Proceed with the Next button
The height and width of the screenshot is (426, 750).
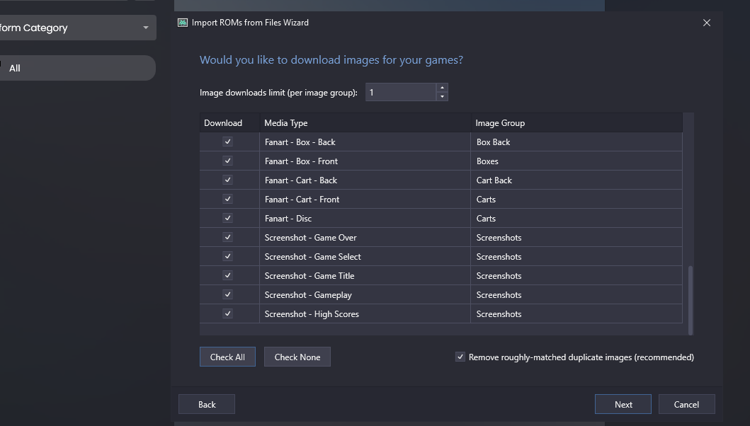[x=623, y=404]
